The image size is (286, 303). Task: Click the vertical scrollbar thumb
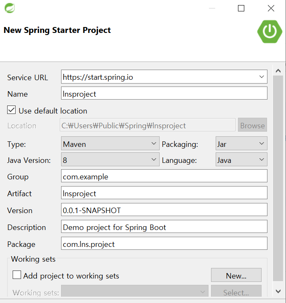click(x=278, y=179)
